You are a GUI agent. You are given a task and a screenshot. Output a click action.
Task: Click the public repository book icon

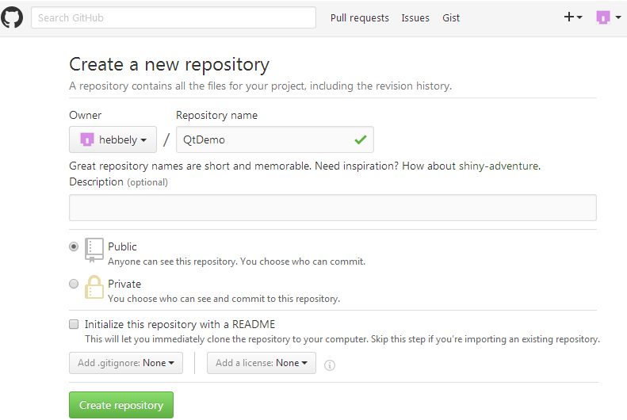pos(94,250)
